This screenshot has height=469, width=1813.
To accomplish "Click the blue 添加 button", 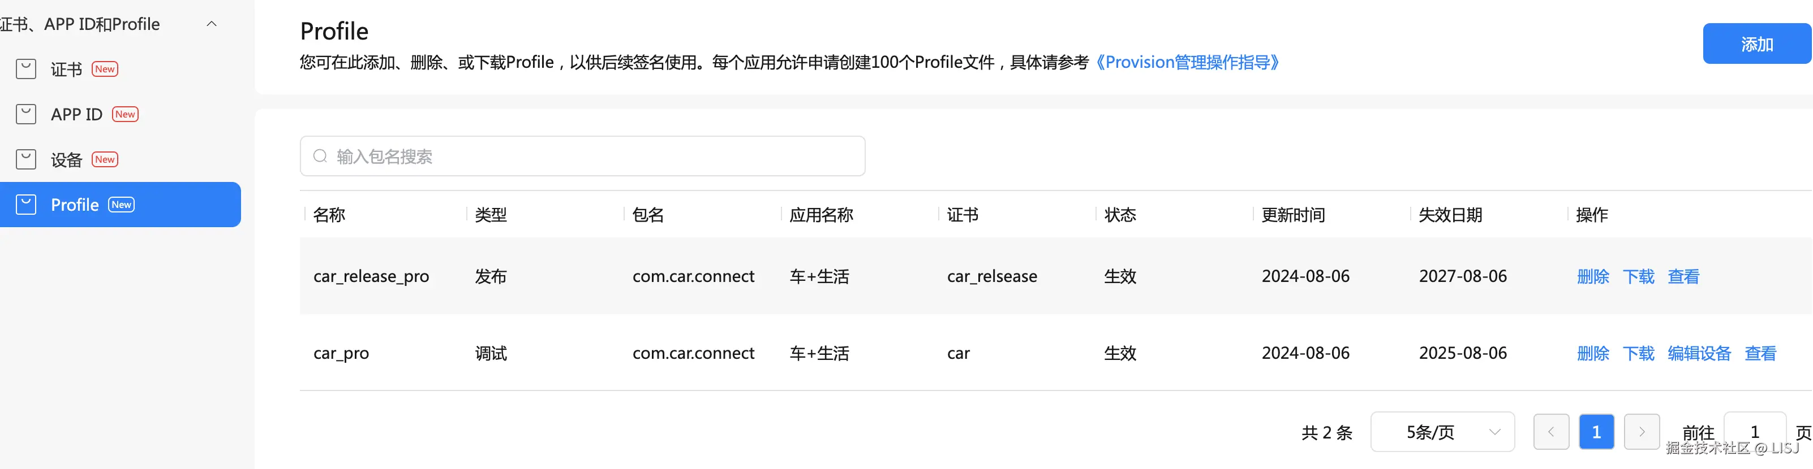I will tap(1756, 44).
